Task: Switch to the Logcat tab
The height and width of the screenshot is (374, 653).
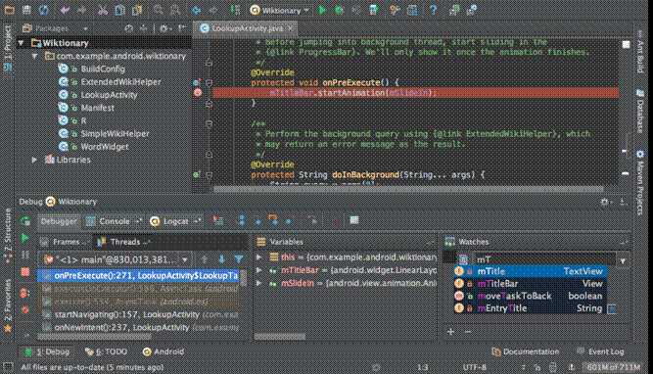Action: (175, 221)
